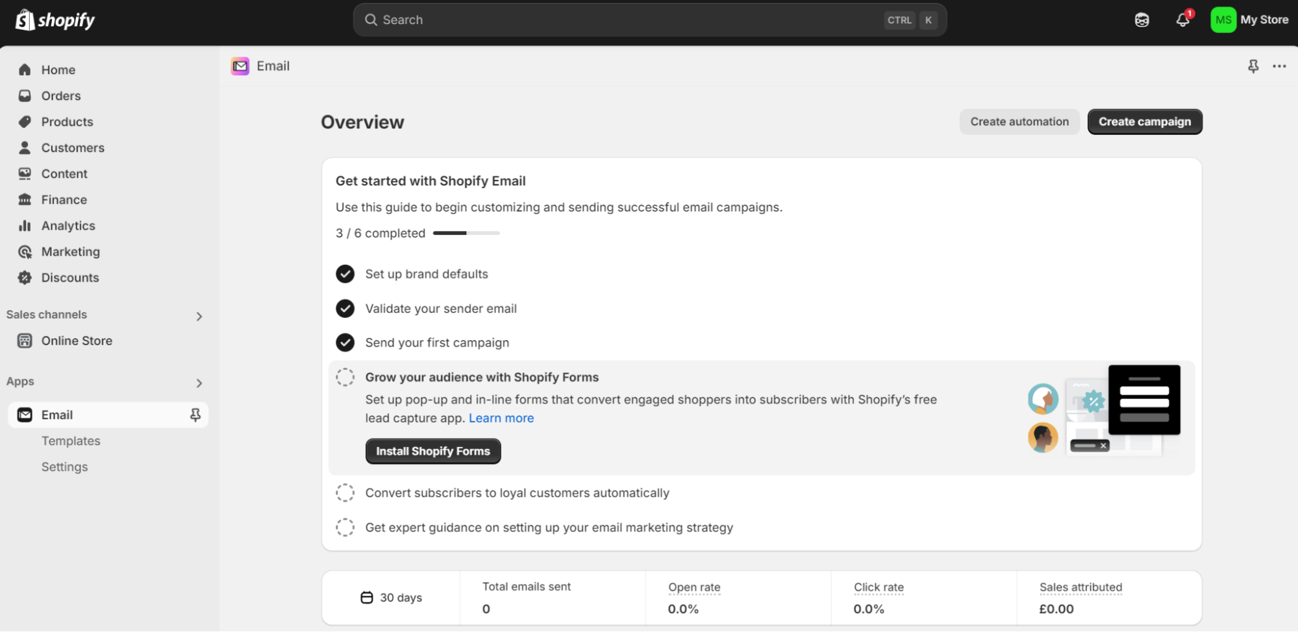Mark 'Convert subscribers to loyal customers' circle
Image resolution: width=1298 pixels, height=632 pixels.
[345, 492]
